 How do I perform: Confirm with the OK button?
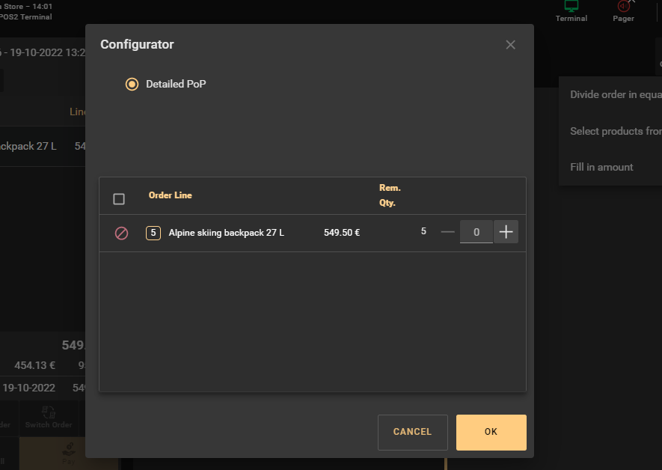[491, 432]
